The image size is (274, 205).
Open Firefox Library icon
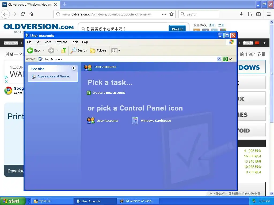pyautogui.click(x=250, y=14)
